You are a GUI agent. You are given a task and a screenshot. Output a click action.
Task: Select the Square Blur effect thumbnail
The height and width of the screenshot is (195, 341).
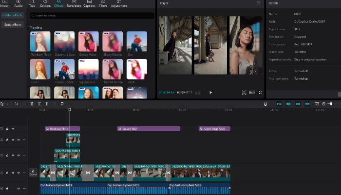(89, 69)
